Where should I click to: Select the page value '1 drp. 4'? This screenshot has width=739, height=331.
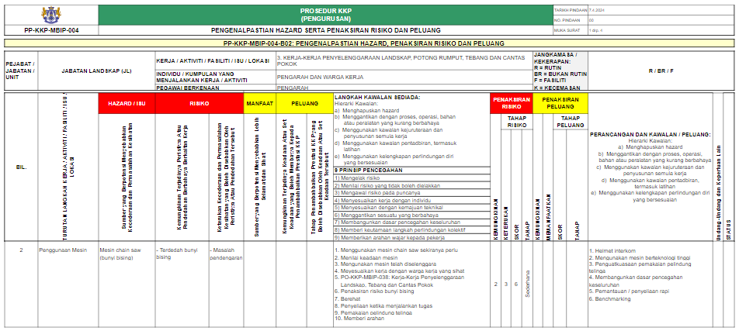coord(597,30)
